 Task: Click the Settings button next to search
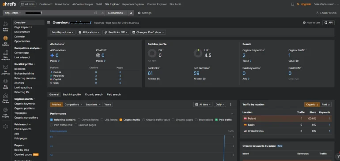pyautogui.click(x=145, y=13)
